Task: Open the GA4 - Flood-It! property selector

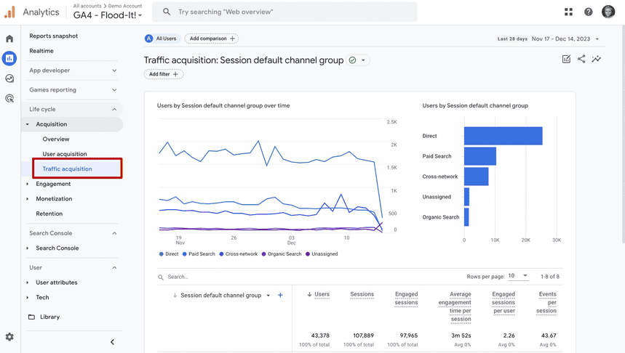Action: (107, 15)
